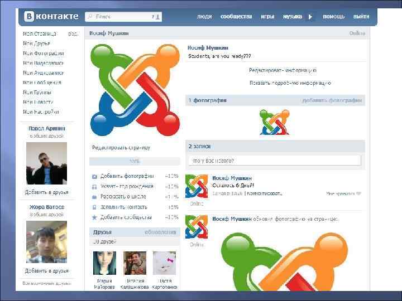
Task: Click the camera icon next to Добавить фотографии
Action: point(94,176)
